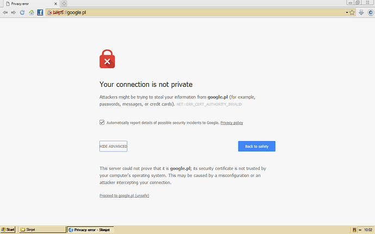Go back with the back arrow icon
375x234 pixels.
[5, 12]
